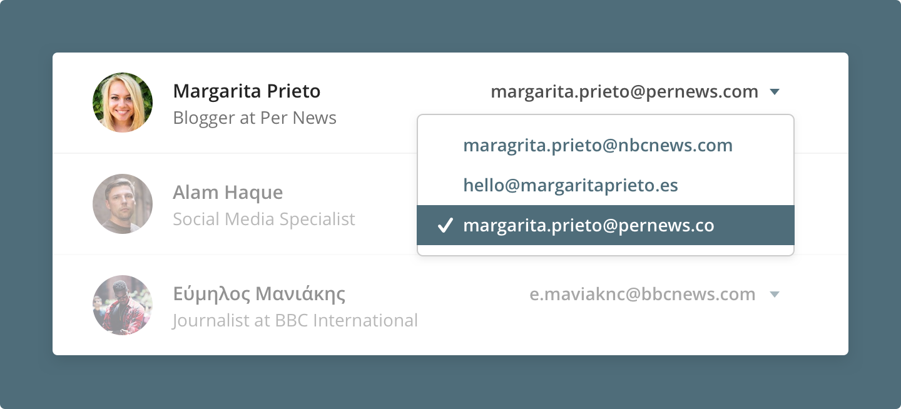Click the e.maviaknc@bbcnews.com email text

643,295
